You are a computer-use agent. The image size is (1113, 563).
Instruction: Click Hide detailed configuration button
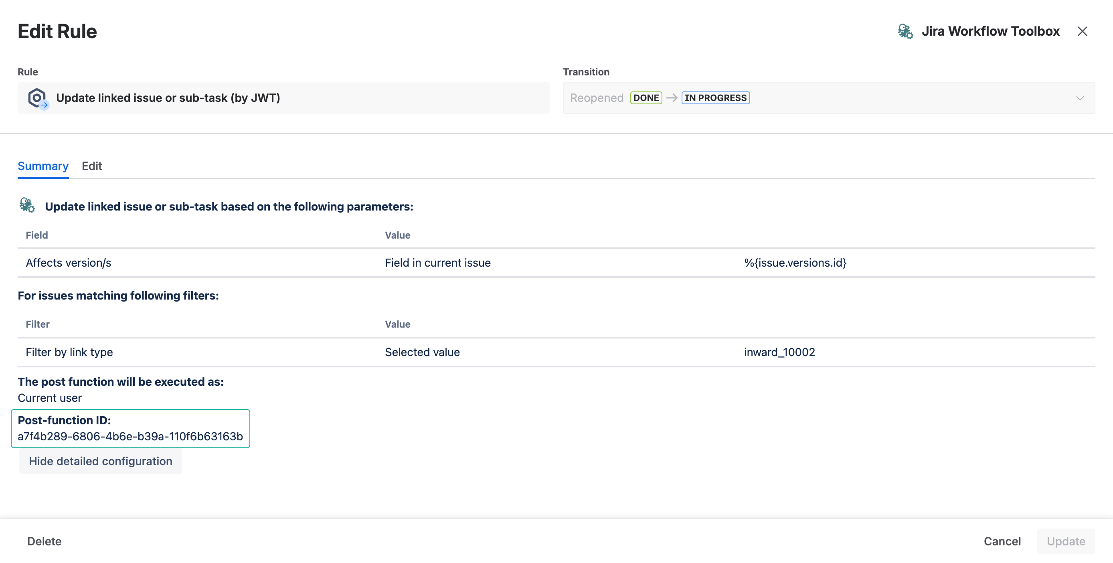(100, 461)
